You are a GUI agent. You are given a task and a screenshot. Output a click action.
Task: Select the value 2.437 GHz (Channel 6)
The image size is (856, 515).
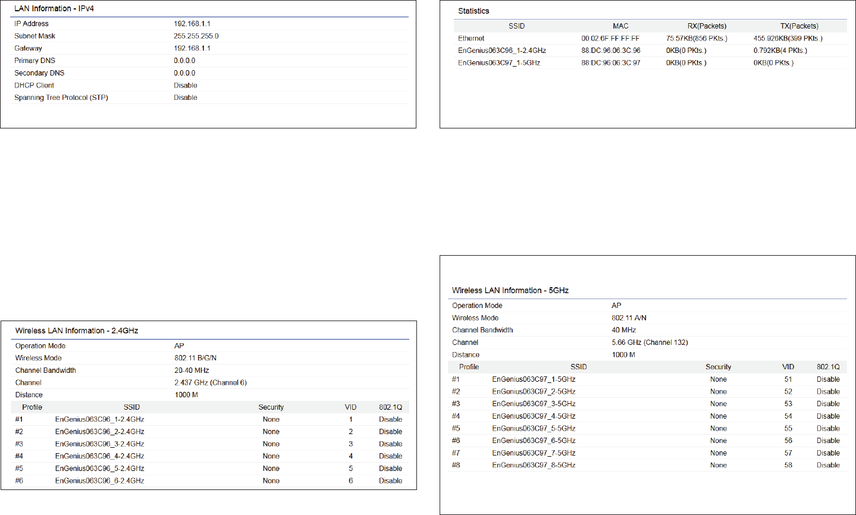pos(211,383)
